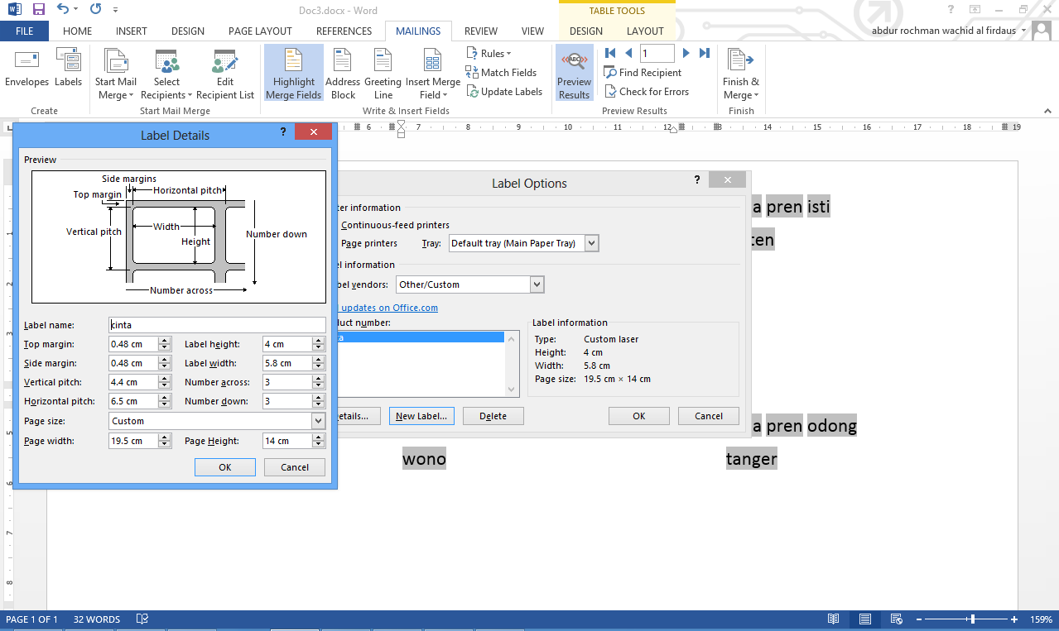The width and height of the screenshot is (1059, 631).
Task: Open the Table Tools LAYOUT tab
Action: 644,31
